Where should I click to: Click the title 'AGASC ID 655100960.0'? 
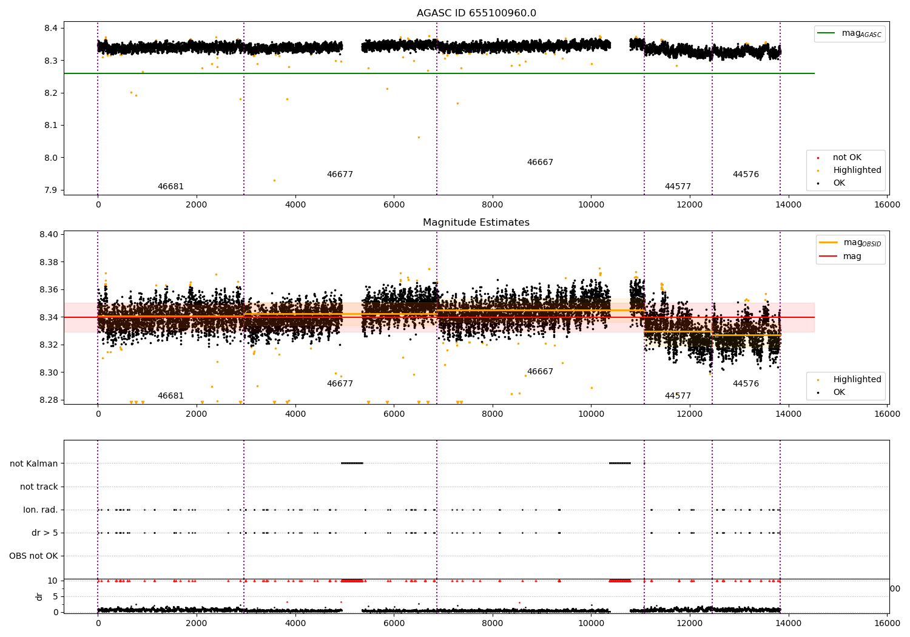pos(476,13)
